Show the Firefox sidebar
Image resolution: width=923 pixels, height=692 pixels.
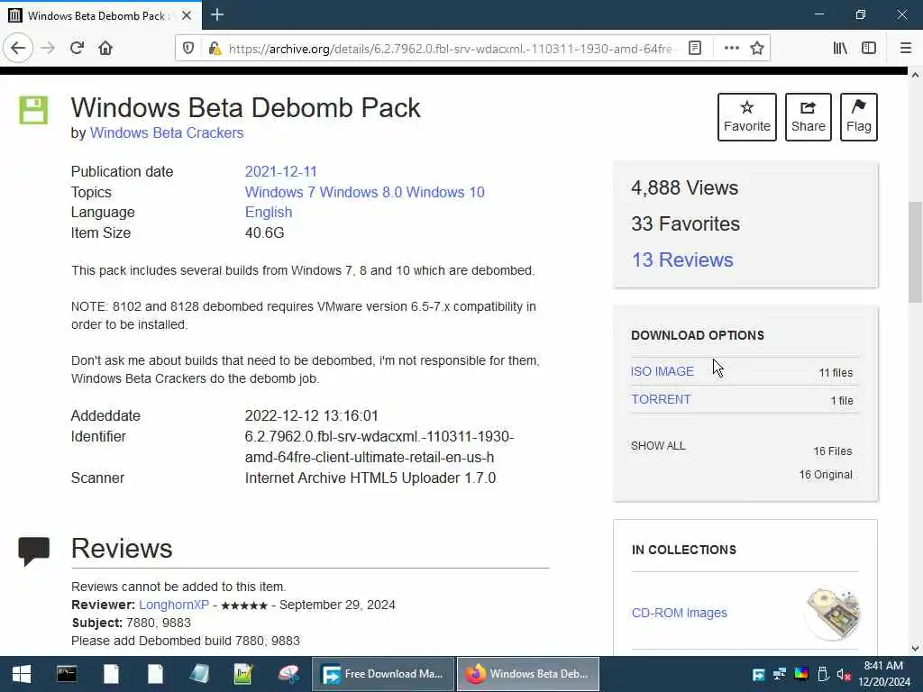click(869, 49)
